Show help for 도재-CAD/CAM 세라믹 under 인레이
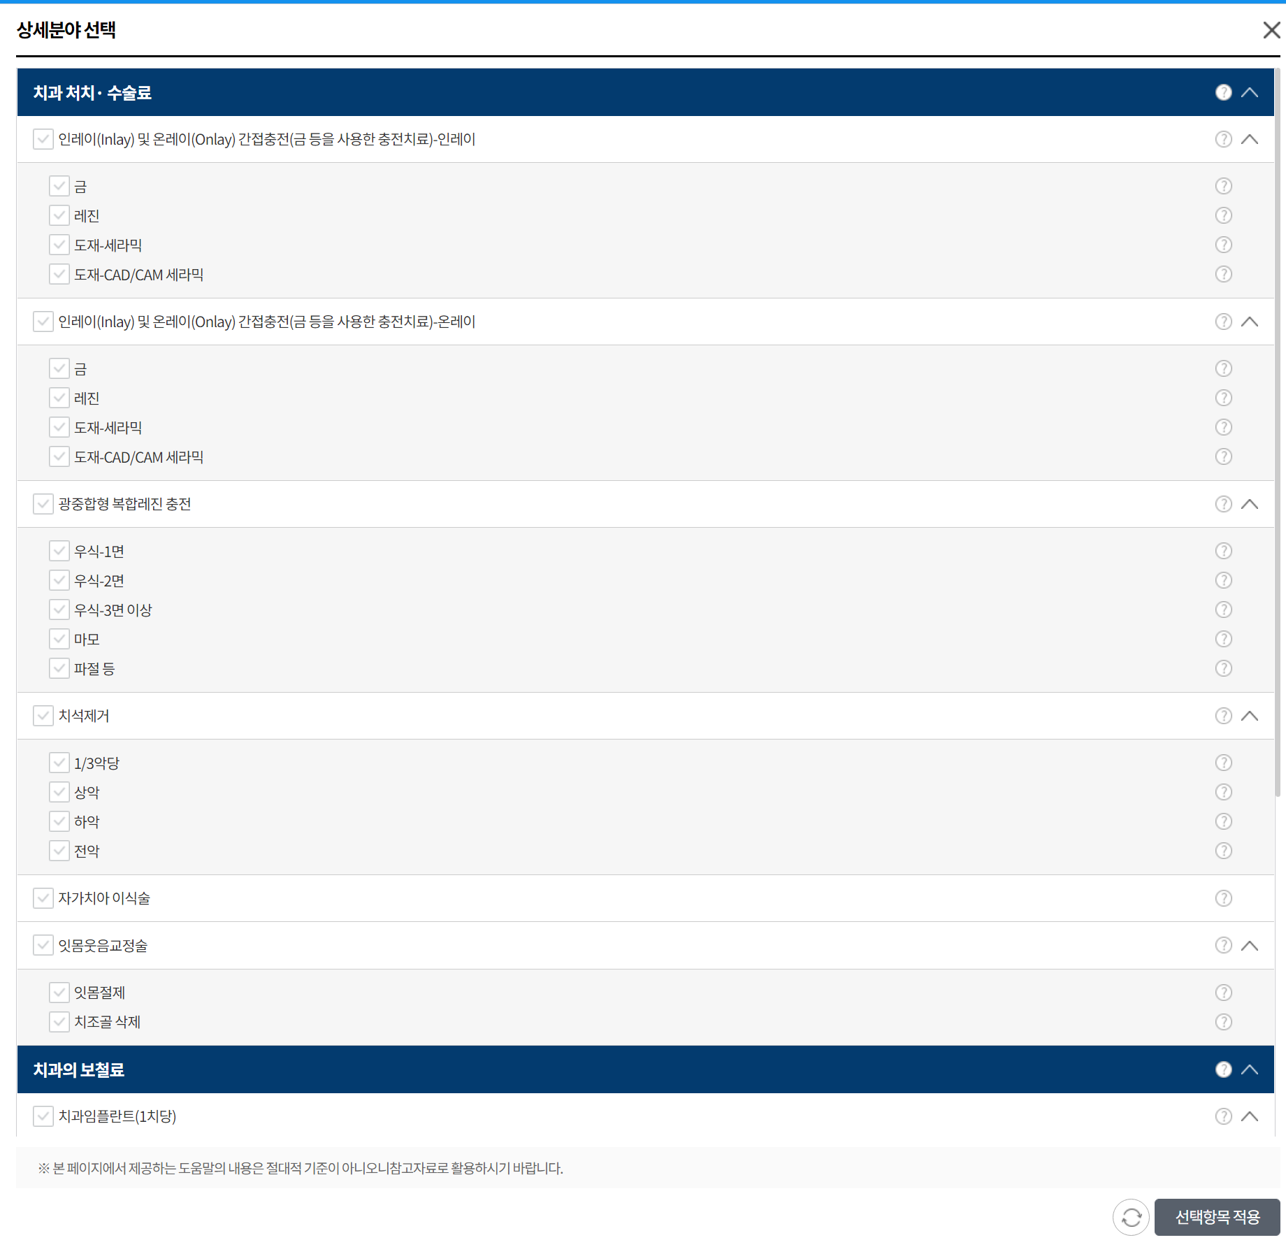The image size is (1286, 1240). click(x=1223, y=274)
